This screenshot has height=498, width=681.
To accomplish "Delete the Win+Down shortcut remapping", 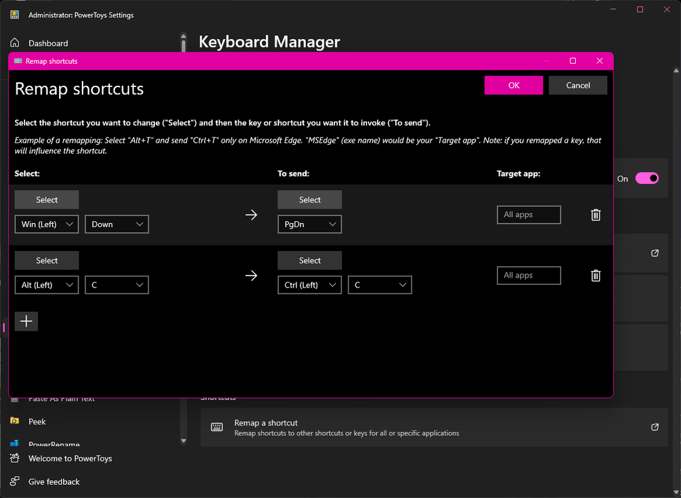I will click(595, 214).
